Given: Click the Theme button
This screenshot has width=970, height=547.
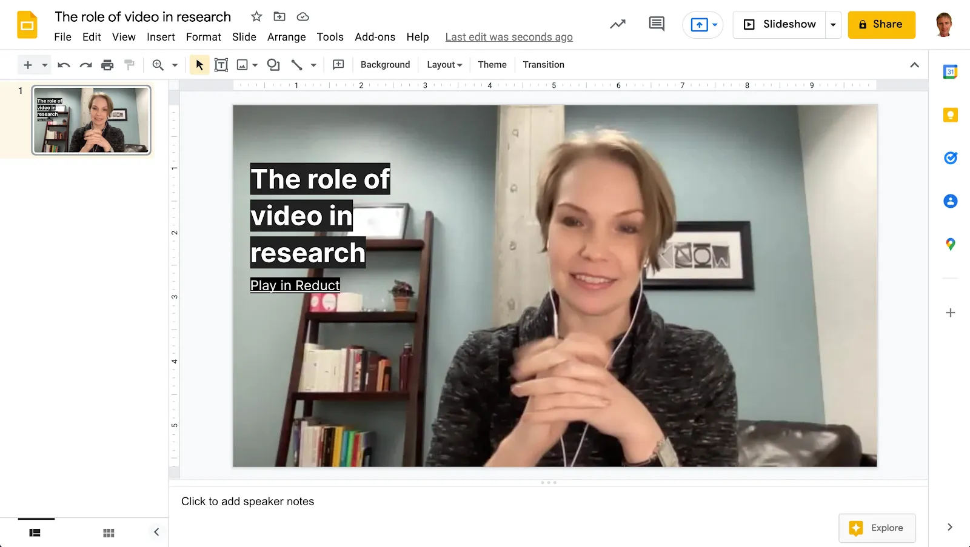Looking at the screenshot, I should pos(492,65).
